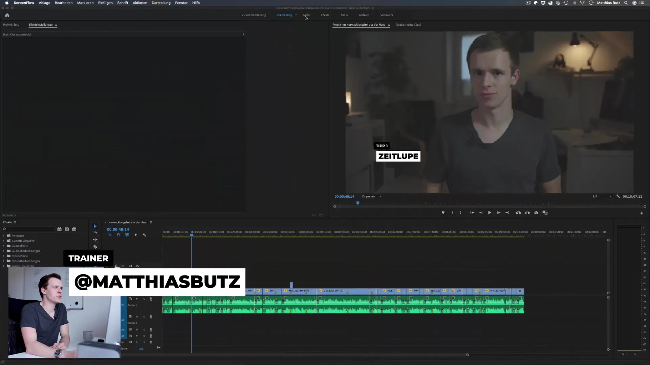Expand the Lumetri-Vorgaben folder
This screenshot has width=650, height=365.
[x=4, y=241]
